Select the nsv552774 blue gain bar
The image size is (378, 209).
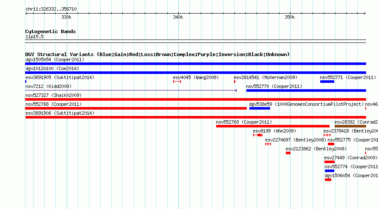point(330,171)
